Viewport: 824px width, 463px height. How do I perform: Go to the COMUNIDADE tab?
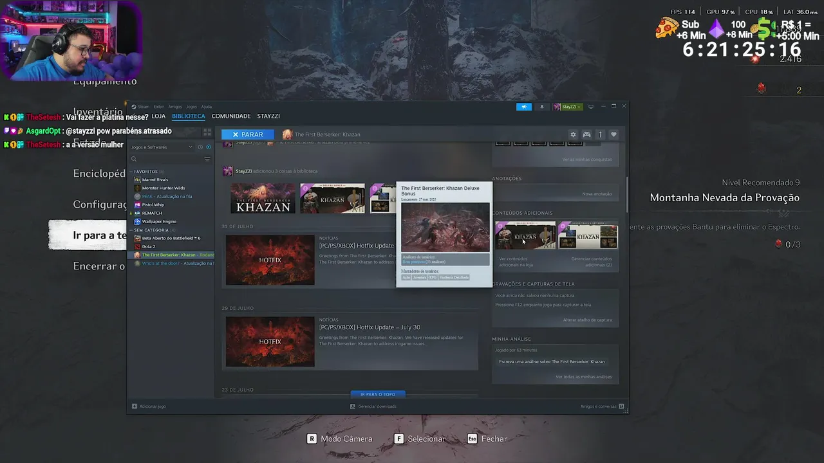pos(231,116)
